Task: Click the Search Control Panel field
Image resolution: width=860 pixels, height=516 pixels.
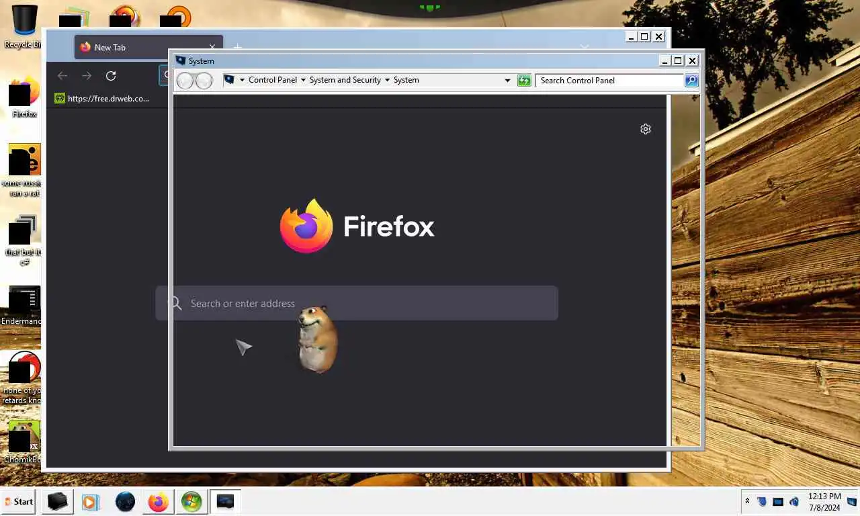Action: pyautogui.click(x=610, y=81)
